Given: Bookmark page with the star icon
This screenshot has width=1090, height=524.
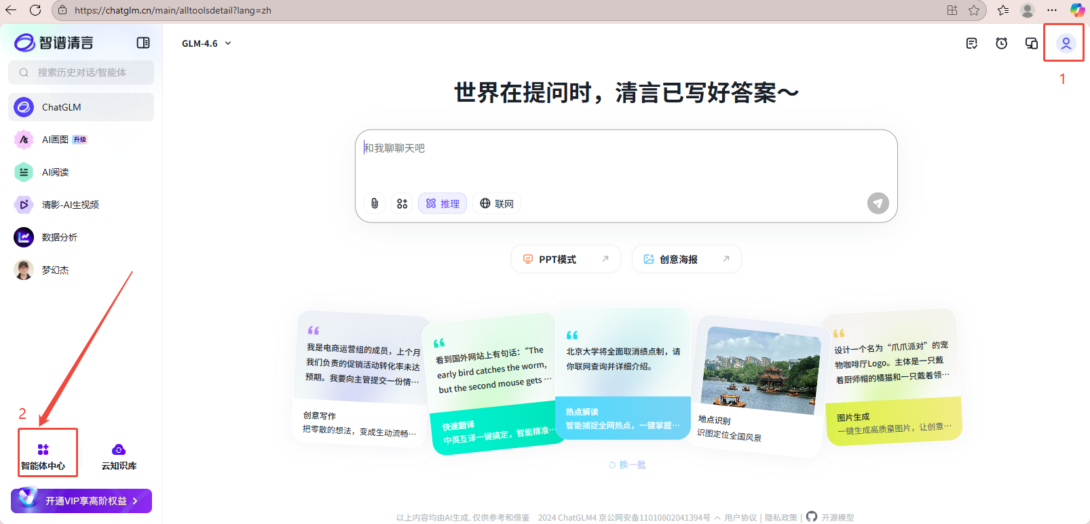Looking at the screenshot, I should tap(974, 10).
